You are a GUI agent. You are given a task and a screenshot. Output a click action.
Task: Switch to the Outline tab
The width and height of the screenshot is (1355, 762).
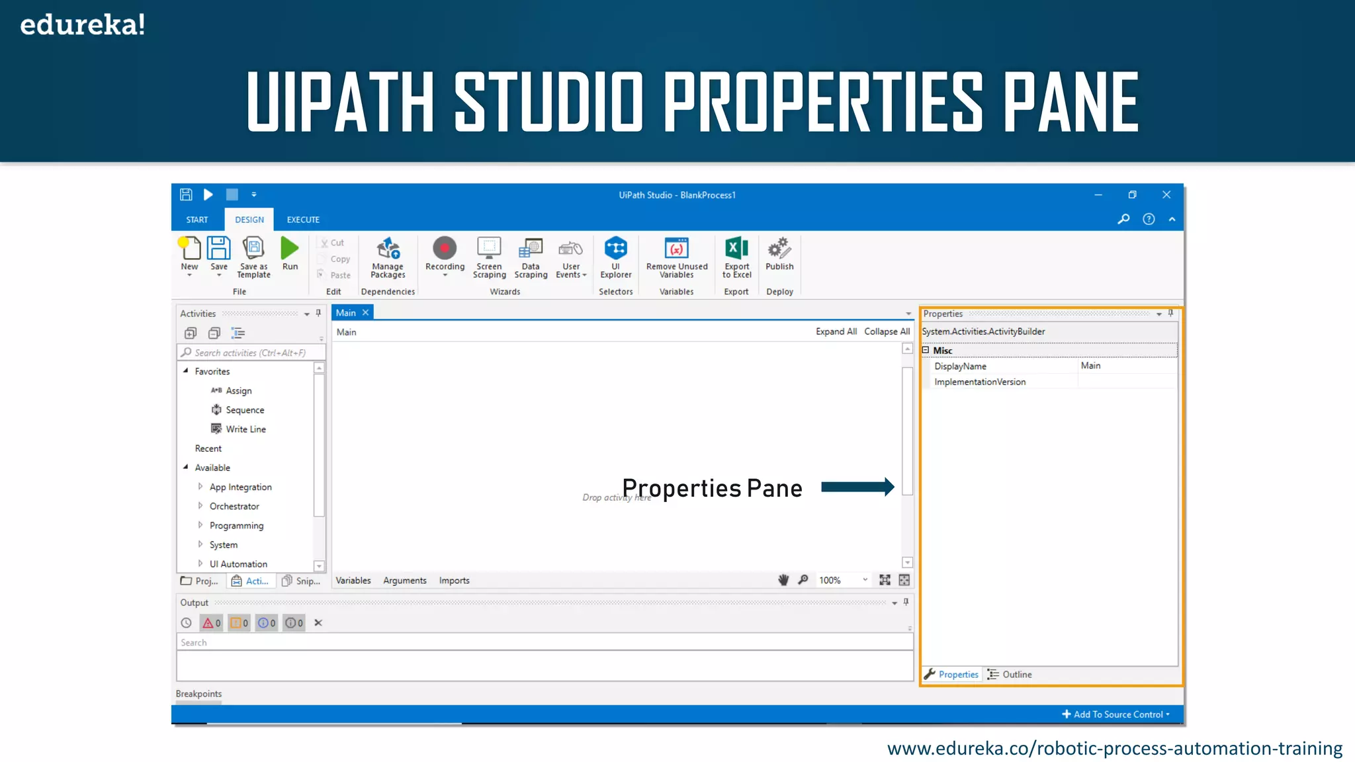coord(1010,674)
